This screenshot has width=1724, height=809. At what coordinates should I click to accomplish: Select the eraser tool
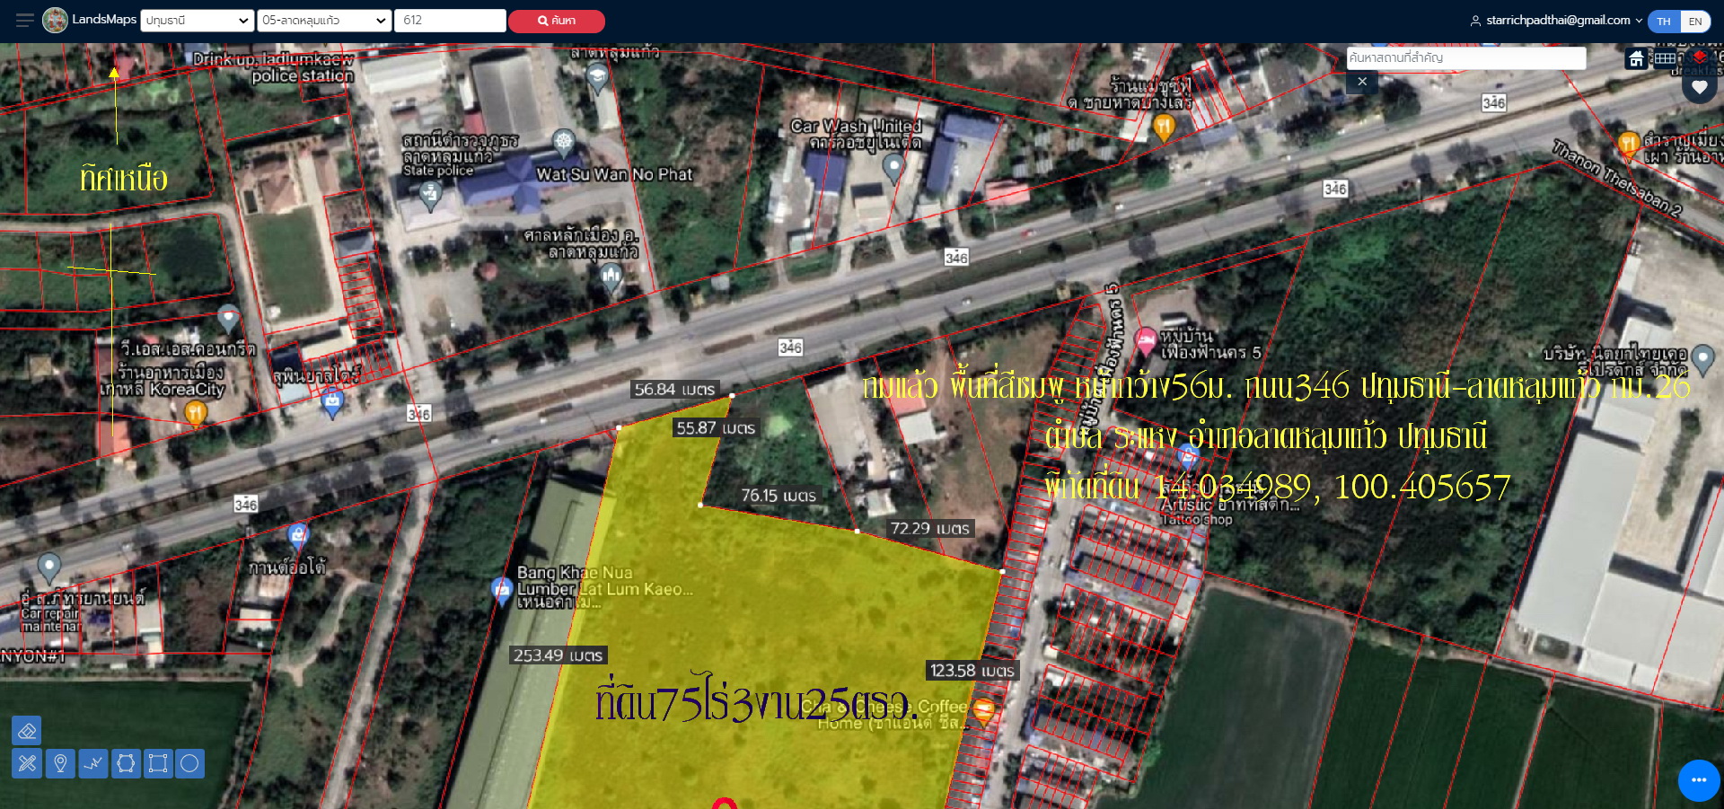click(27, 731)
